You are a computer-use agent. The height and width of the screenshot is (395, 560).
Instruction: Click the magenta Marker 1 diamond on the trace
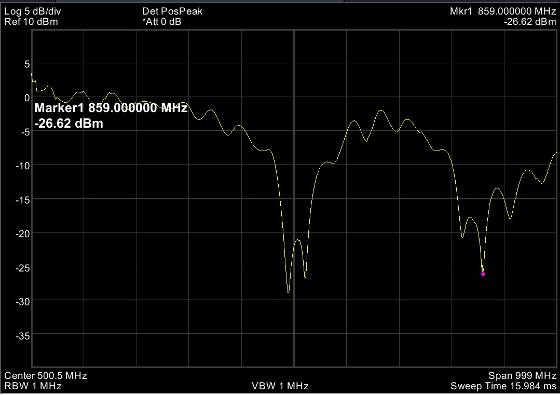point(483,274)
